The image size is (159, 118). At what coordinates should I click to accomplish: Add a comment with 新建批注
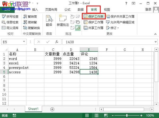(63, 21)
